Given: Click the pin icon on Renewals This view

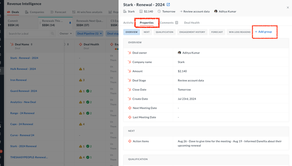Looking at the screenshot, I should pyautogui.click(x=70, y=23).
